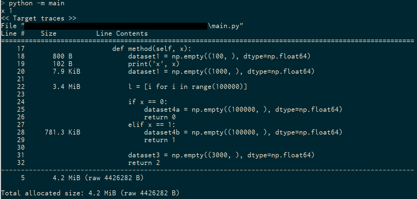The width and height of the screenshot is (417, 199).
Task: Click the '3.4 MiB' size on line 22
Action: tap(67, 87)
